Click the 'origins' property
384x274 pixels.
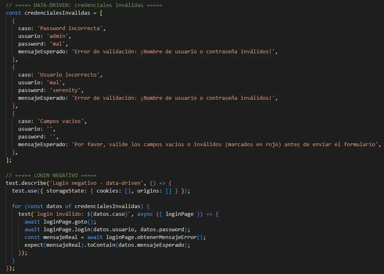coord(148,191)
